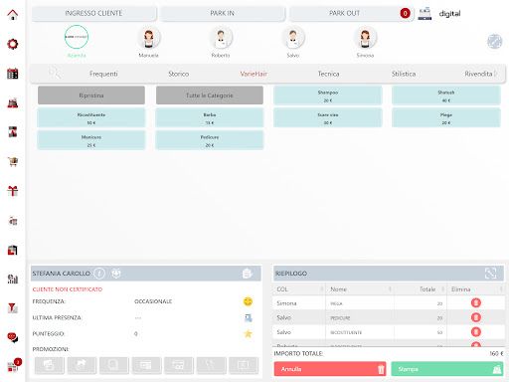Screen dimensions: 509x382
Task: Expand the Riepilogo panel fullscreen icon
Action: coord(491,274)
